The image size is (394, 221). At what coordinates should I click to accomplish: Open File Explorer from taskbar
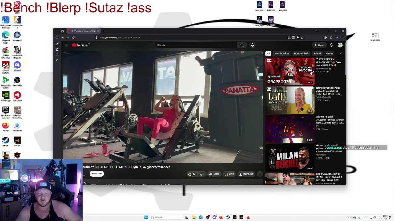click(x=194, y=217)
